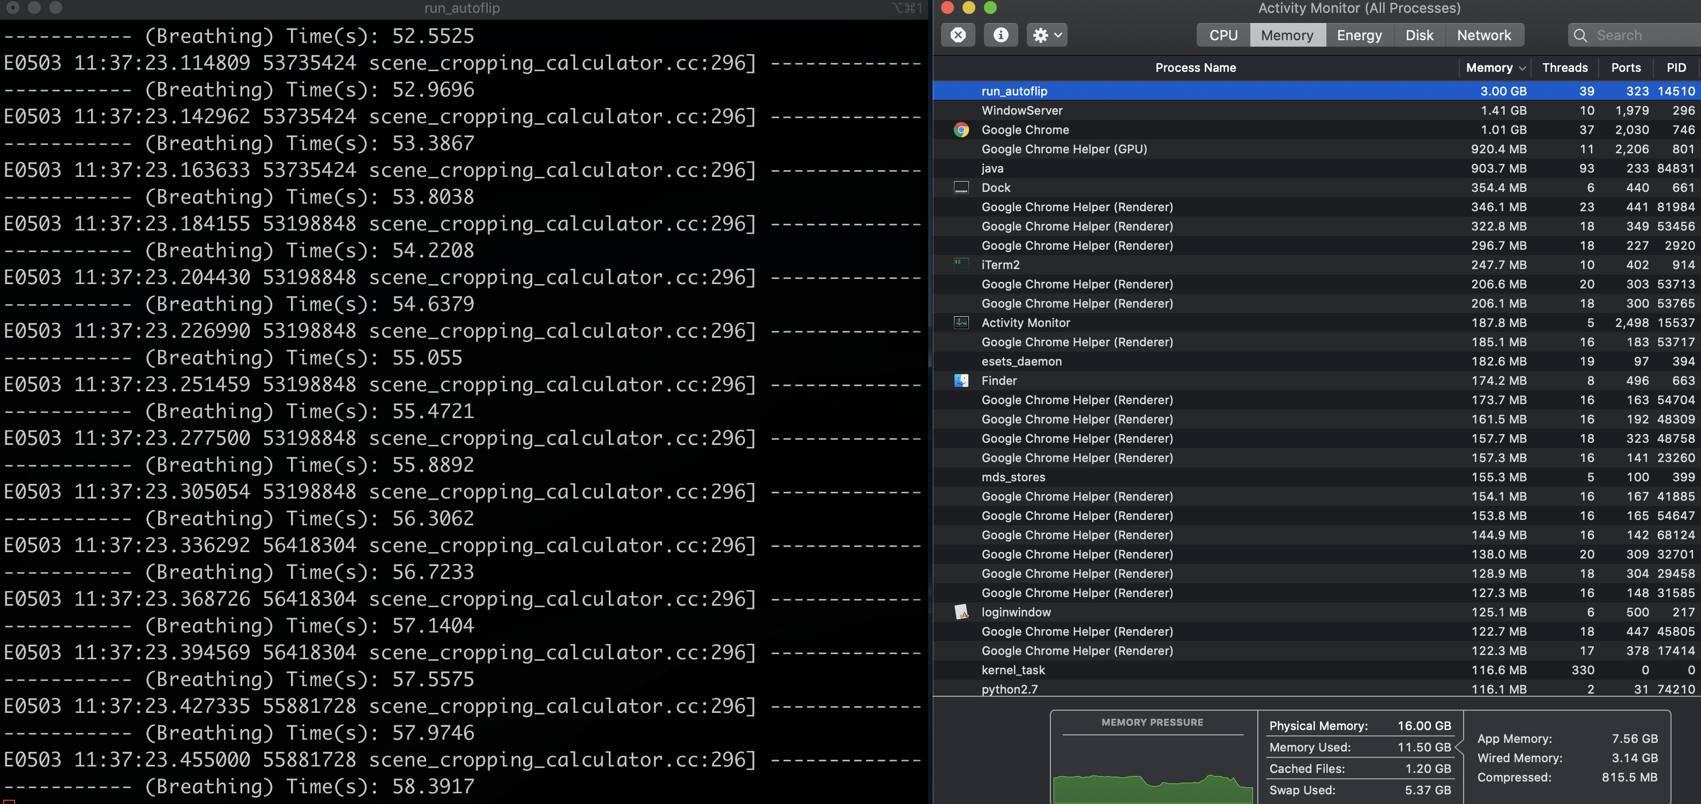Click the Finder icon in the process list
1701x804 pixels.
coord(960,380)
